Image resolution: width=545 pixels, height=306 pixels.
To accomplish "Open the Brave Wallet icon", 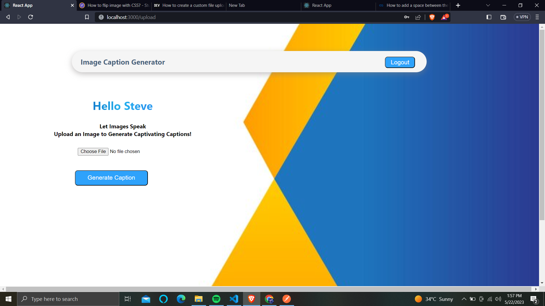I will click(x=503, y=17).
